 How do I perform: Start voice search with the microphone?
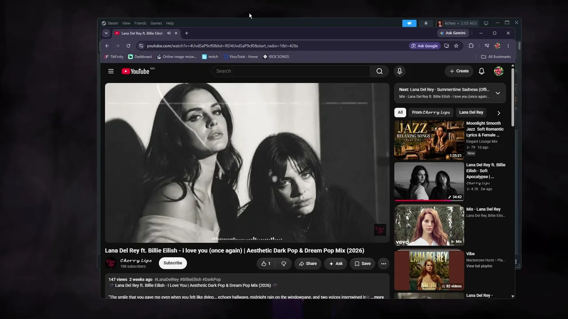coord(399,71)
